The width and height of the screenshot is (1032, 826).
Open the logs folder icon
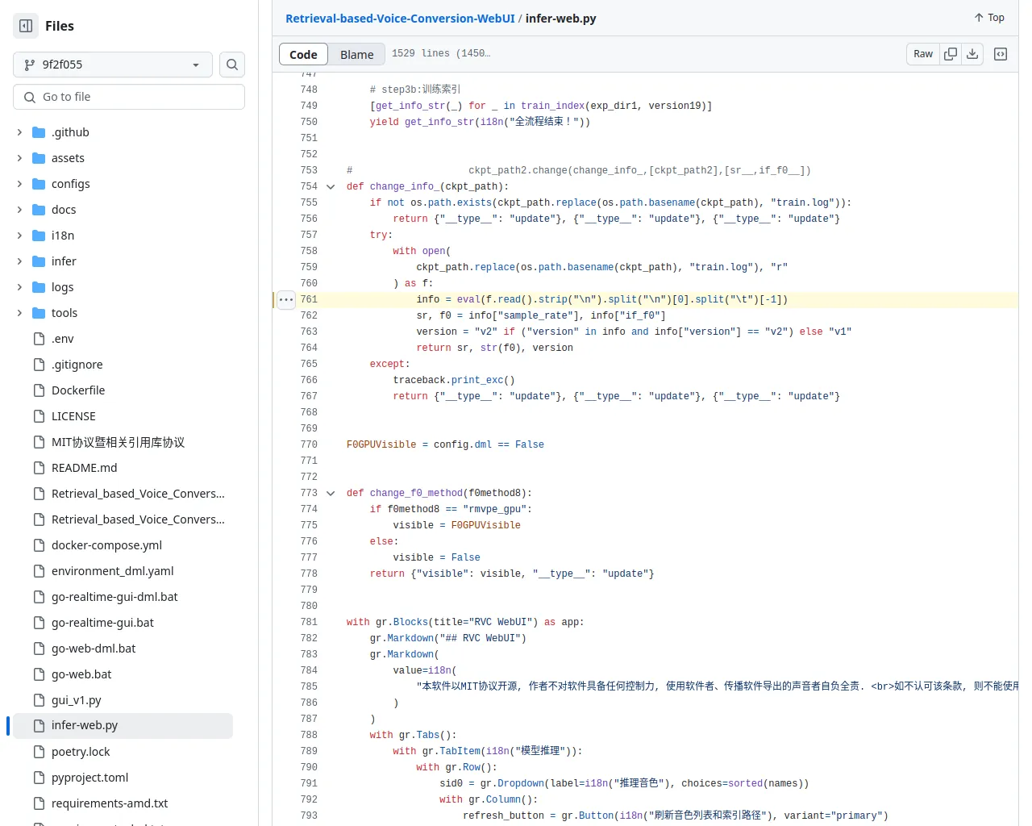[39, 287]
